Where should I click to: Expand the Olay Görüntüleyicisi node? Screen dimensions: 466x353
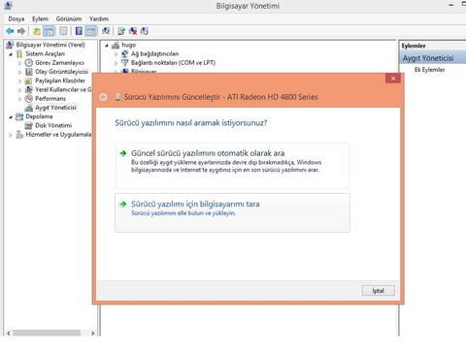click(20, 72)
